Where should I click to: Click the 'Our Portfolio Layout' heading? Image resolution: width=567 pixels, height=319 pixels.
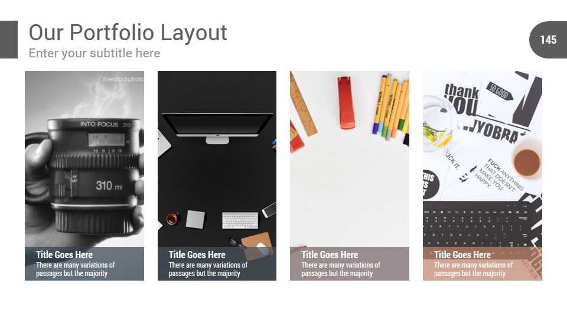point(128,32)
